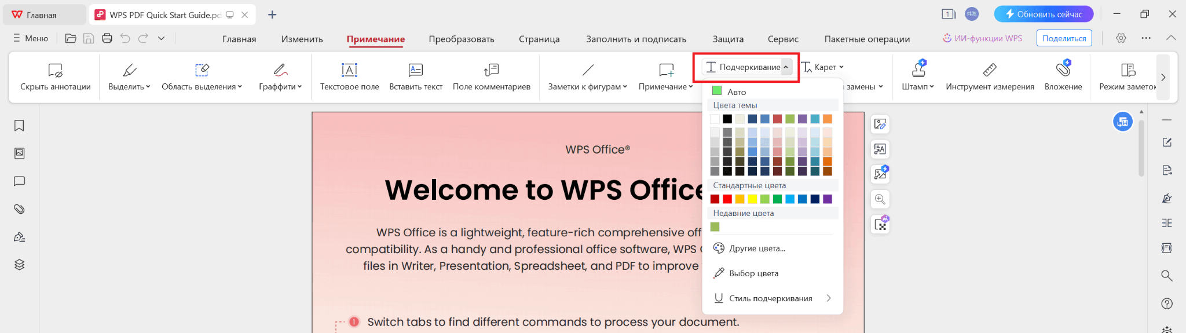1186x333 pixels.
Task: Open the help question mark icon
Action: coord(1167,303)
